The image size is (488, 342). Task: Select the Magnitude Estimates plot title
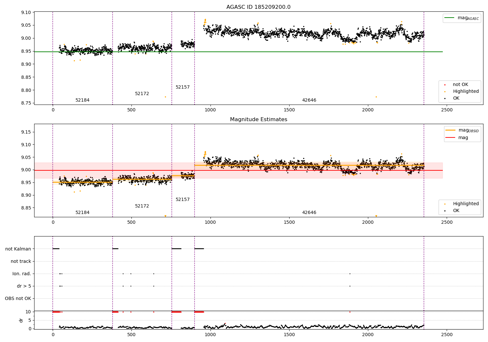click(x=258, y=120)
